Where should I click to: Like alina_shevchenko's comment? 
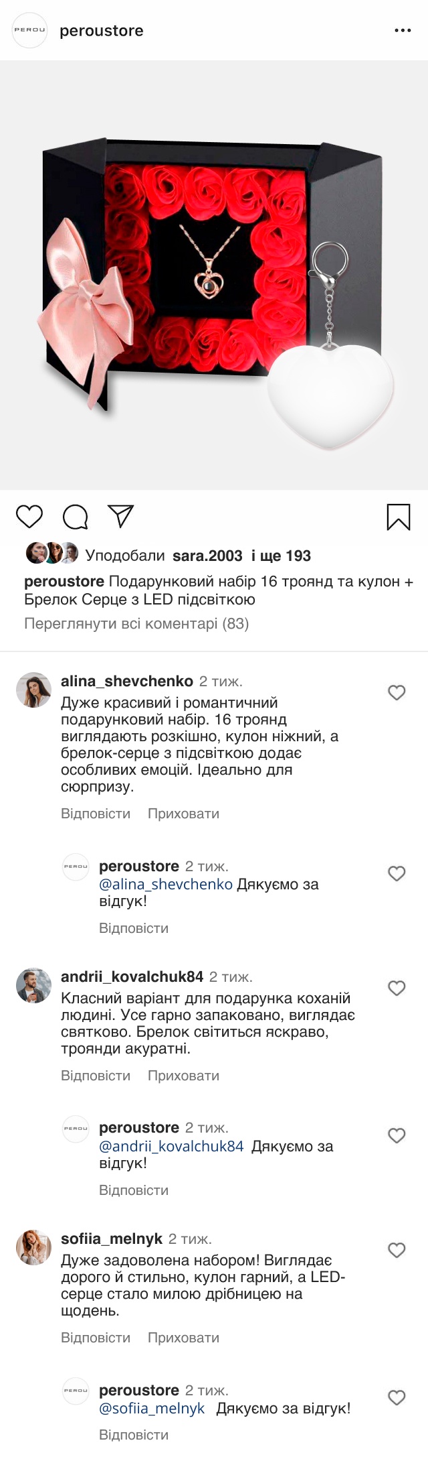[x=397, y=692]
